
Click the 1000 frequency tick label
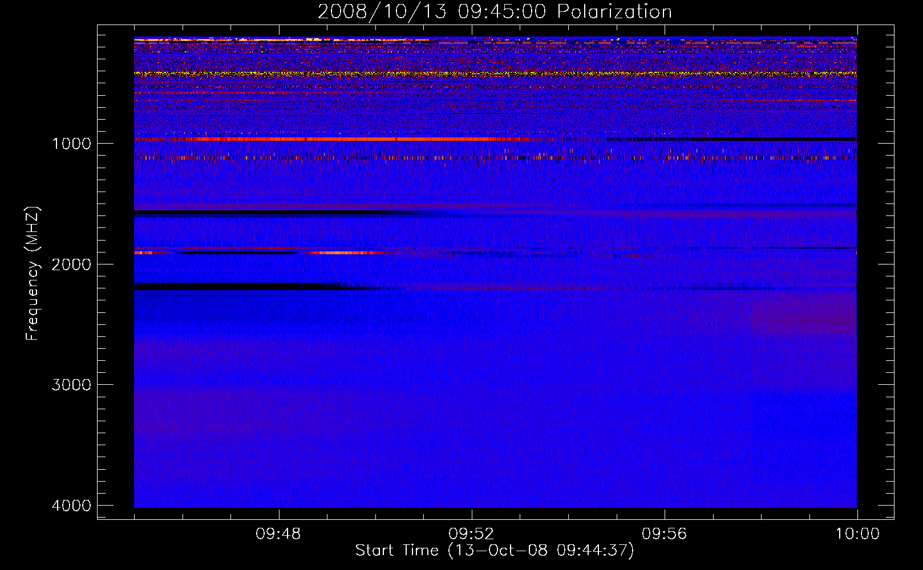pyautogui.click(x=71, y=144)
